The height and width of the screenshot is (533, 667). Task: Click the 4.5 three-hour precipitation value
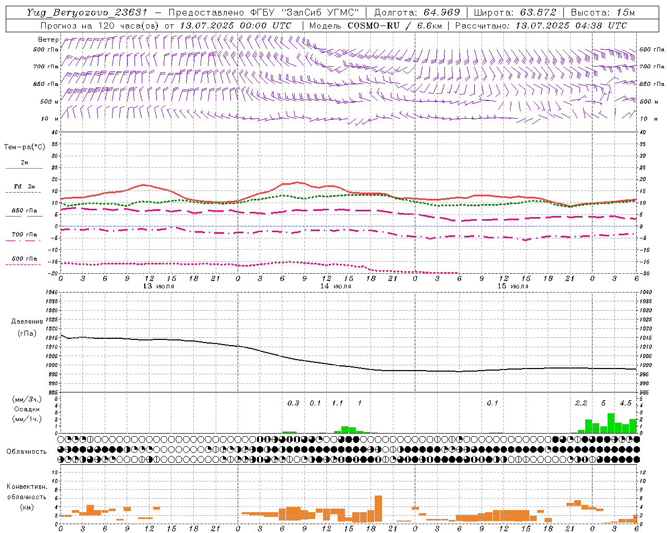pyautogui.click(x=625, y=403)
